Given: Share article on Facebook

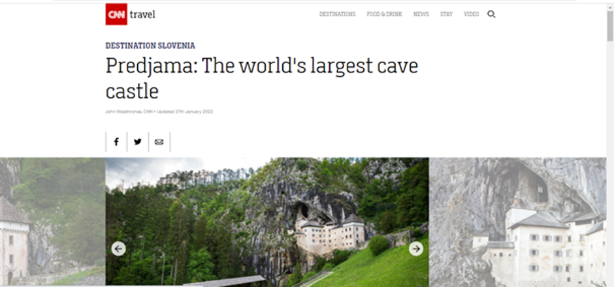Looking at the screenshot, I should (116, 142).
